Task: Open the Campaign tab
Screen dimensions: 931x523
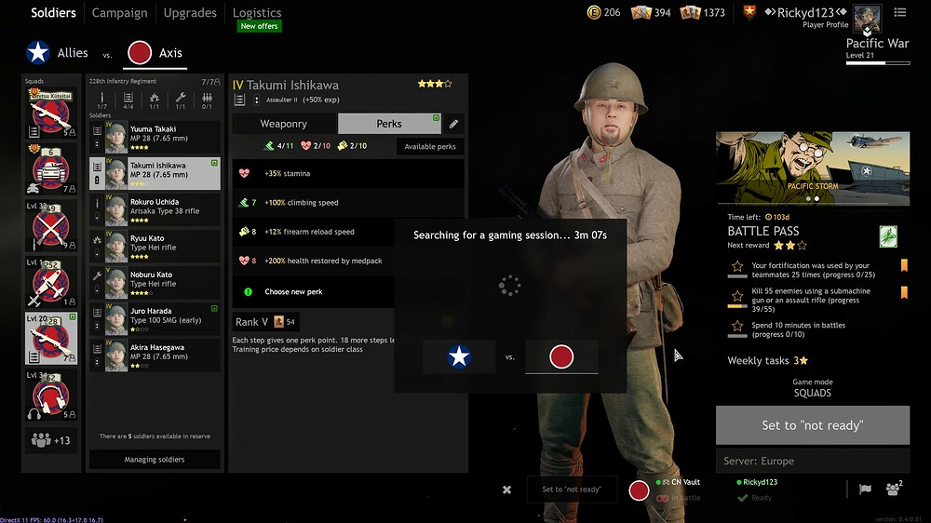Action: coord(119,12)
